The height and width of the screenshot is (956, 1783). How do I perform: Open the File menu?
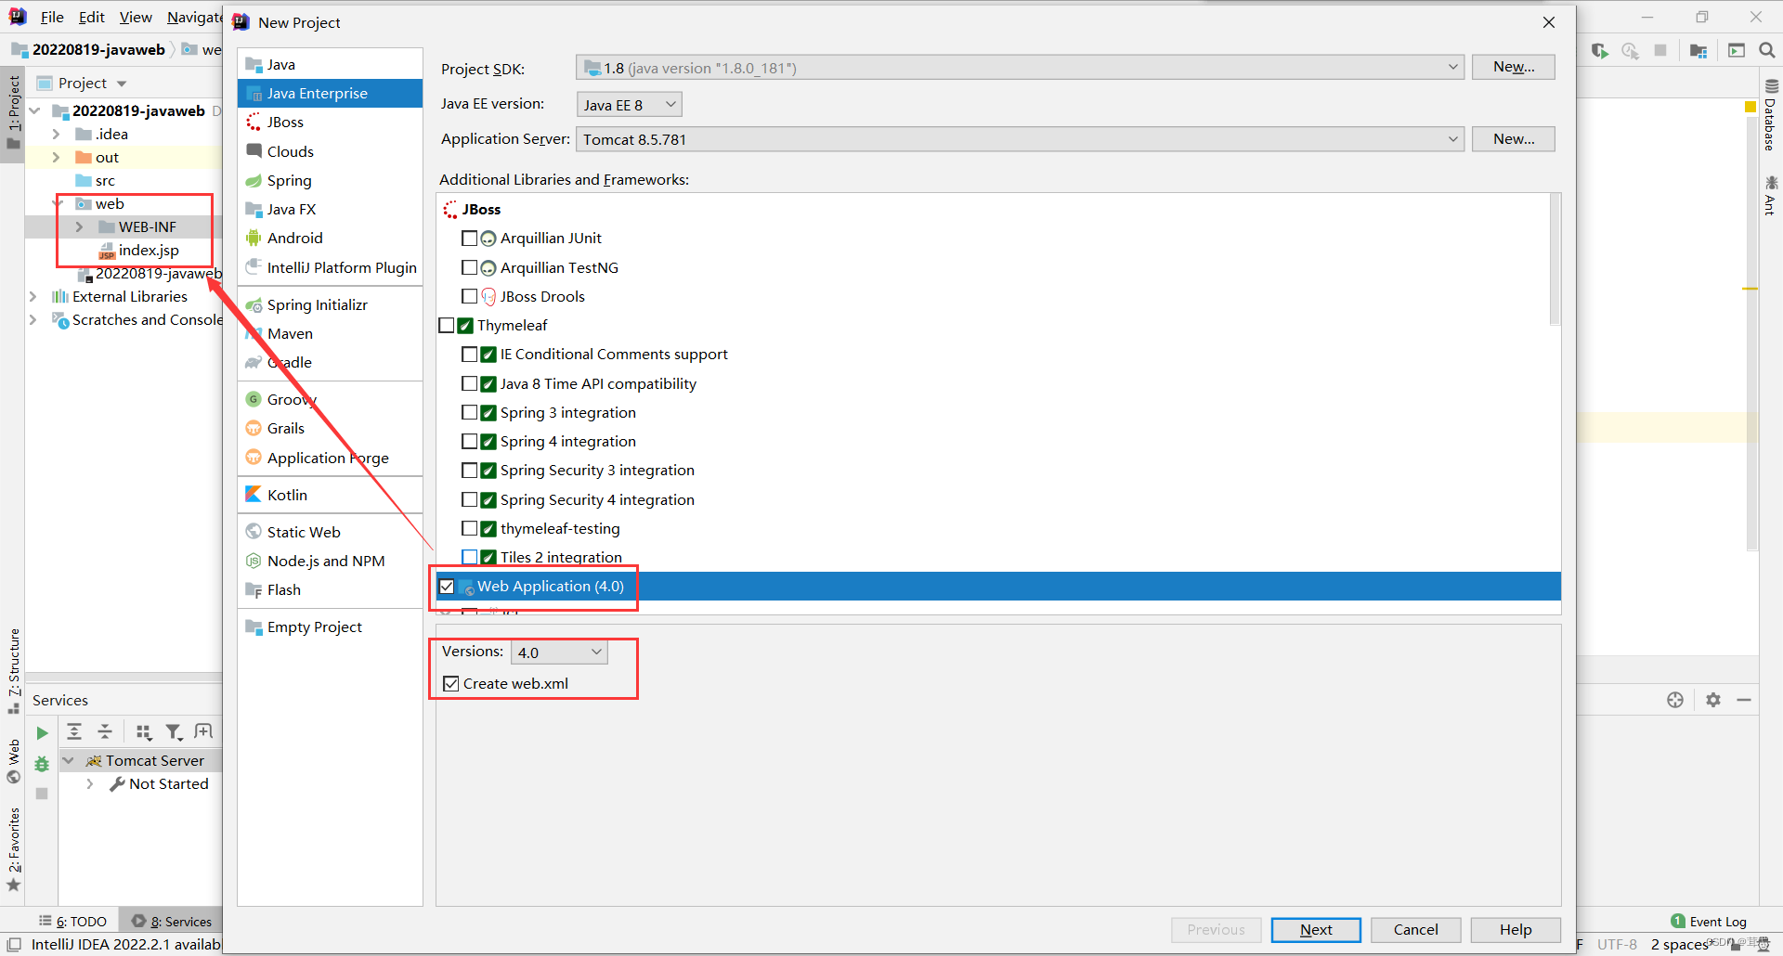[52, 17]
